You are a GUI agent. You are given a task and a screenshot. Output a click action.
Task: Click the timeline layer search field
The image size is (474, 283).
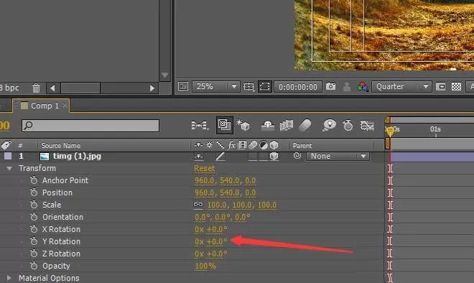90,126
